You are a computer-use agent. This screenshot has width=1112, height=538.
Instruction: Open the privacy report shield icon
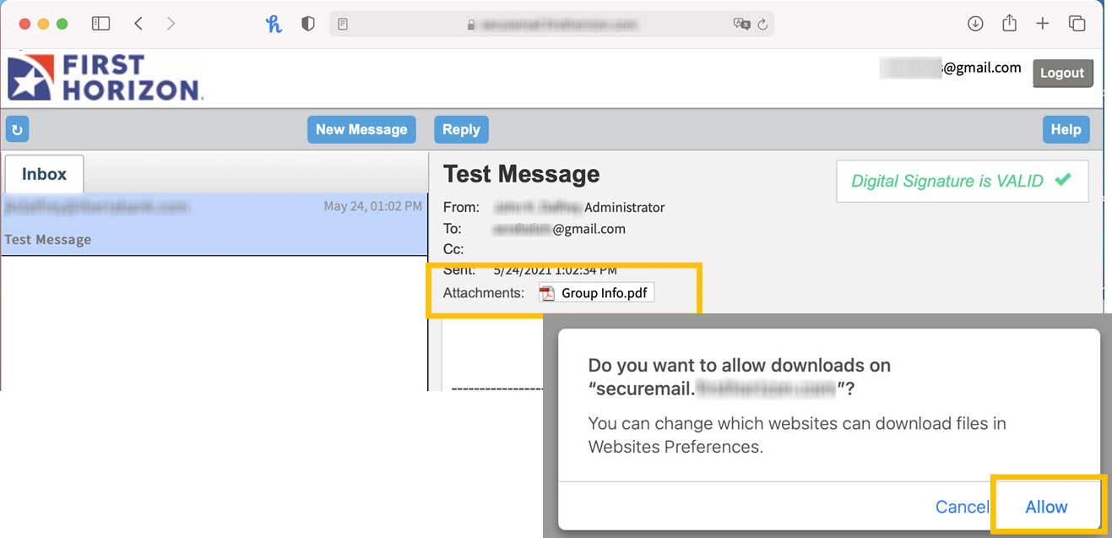click(x=308, y=24)
